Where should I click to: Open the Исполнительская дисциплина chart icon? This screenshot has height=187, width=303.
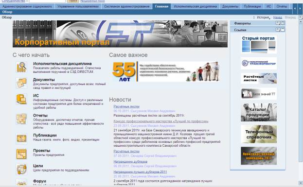point(21,67)
